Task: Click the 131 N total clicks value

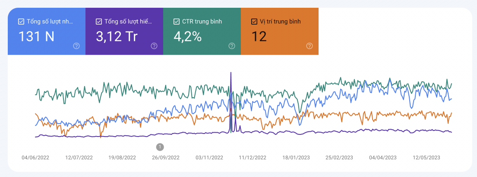Action: (x=36, y=37)
